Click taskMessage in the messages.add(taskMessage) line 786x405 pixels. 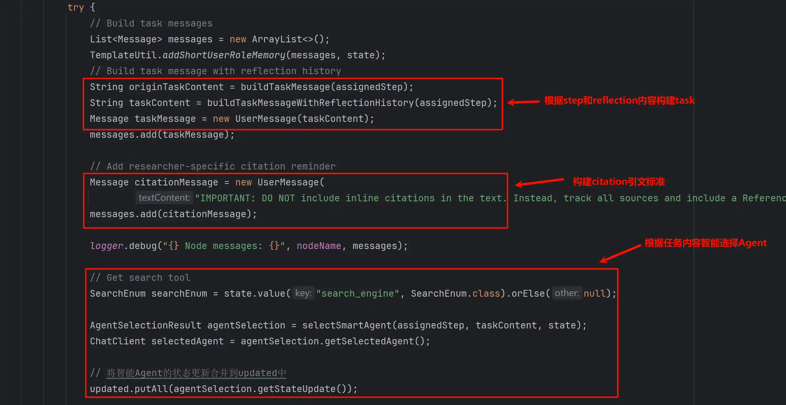point(193,135)
